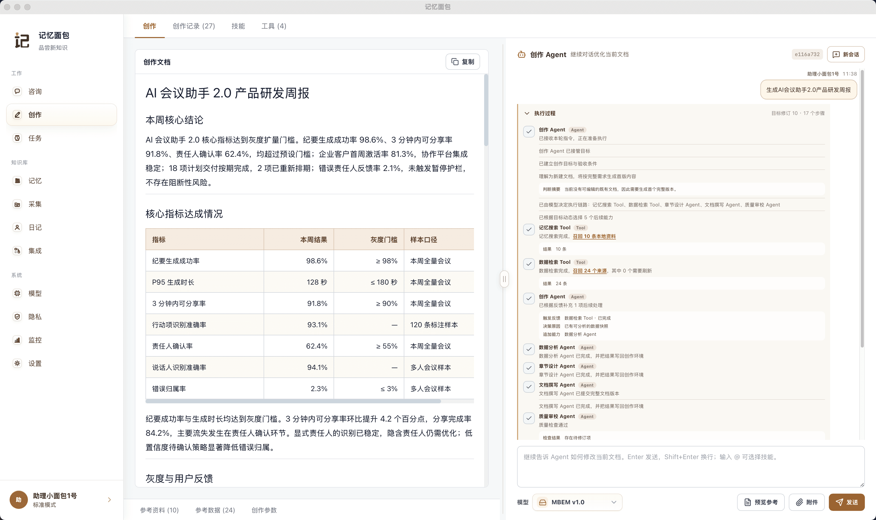Open the 参考资料 (10) bottom tab

click(x=159, y=510)
